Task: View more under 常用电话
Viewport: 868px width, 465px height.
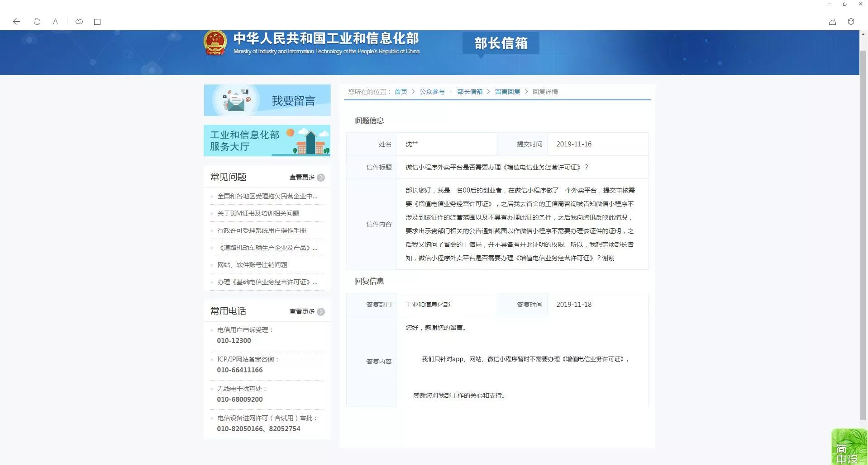Action: pos(302,311)
